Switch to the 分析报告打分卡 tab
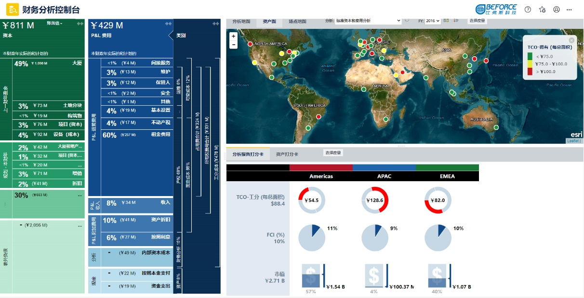This screenshot has height=298, width=584. click(x=248, y=154)
